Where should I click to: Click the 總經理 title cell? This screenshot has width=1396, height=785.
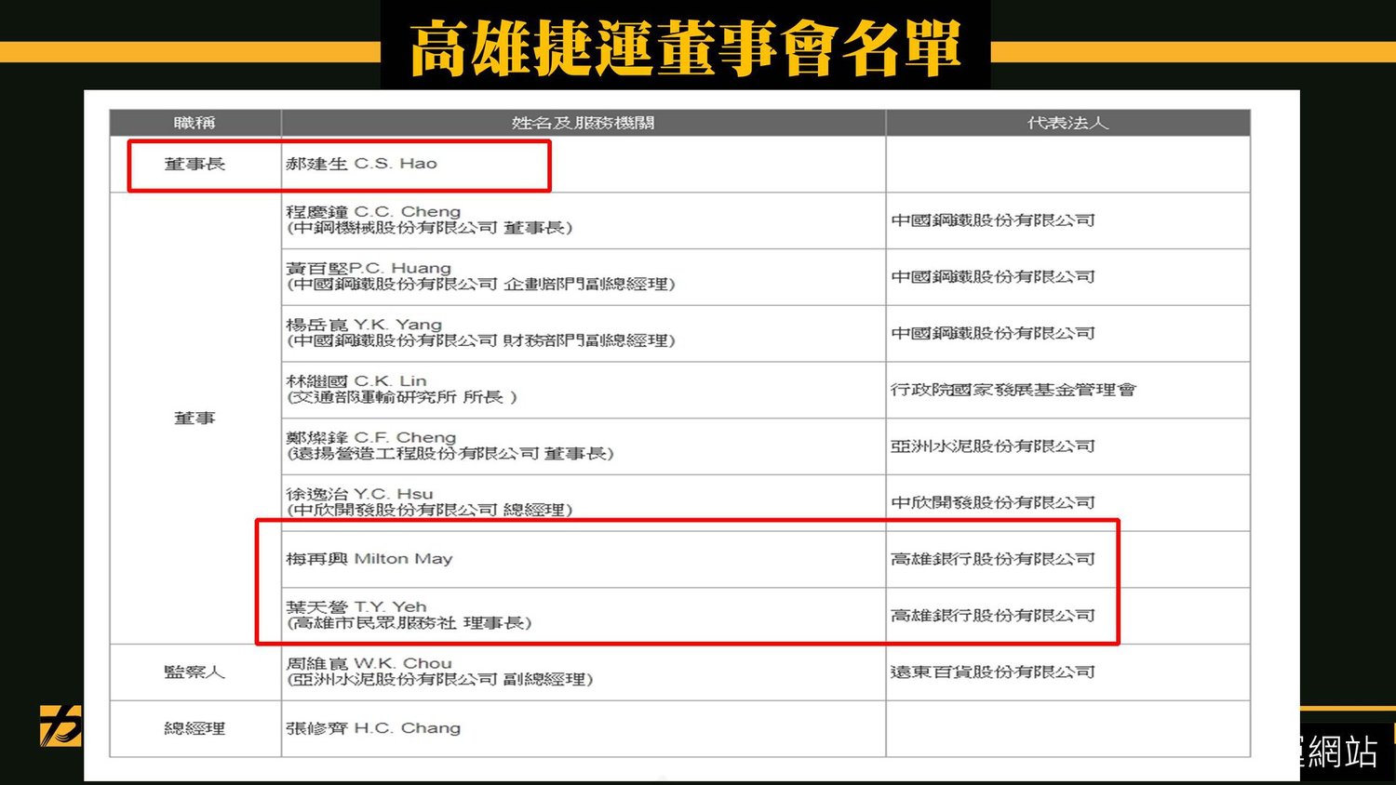(195, 728)
